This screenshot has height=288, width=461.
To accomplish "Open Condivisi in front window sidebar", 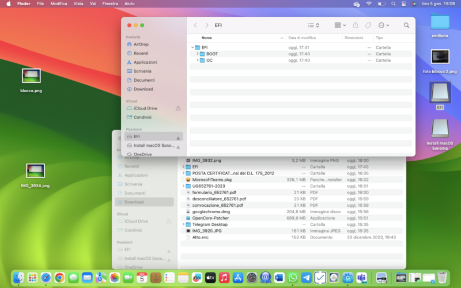I will pos(153,118).
